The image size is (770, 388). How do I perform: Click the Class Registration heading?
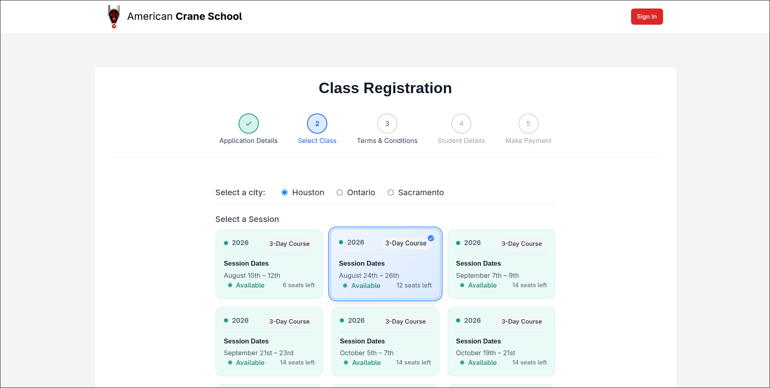click(385, 88)
